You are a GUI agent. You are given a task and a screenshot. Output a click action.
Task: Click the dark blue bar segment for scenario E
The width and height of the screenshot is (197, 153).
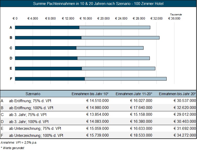[48, 69]
